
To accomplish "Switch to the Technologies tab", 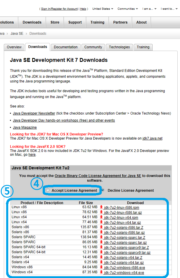I will click(119, 47).
